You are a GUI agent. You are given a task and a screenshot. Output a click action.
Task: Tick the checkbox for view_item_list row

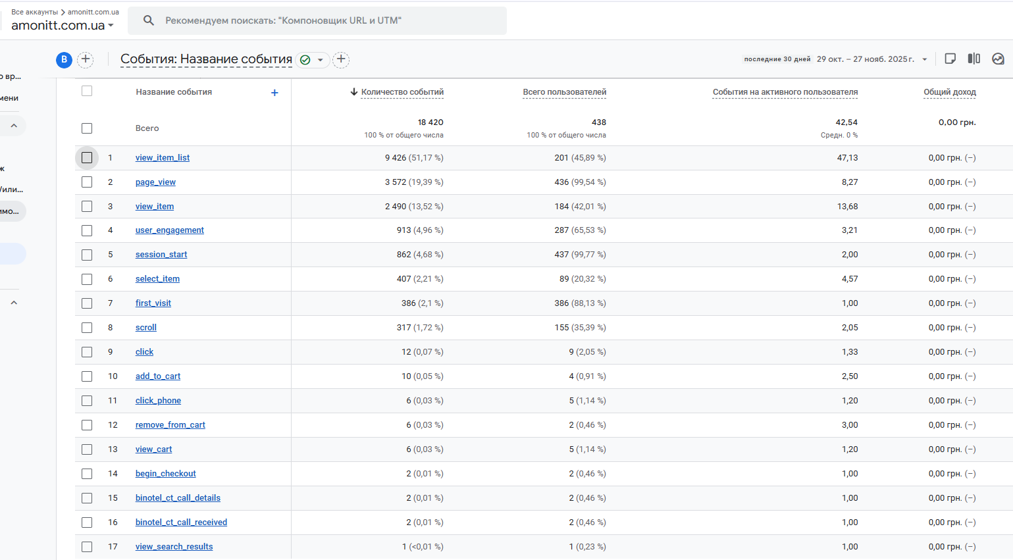(87, 158)
